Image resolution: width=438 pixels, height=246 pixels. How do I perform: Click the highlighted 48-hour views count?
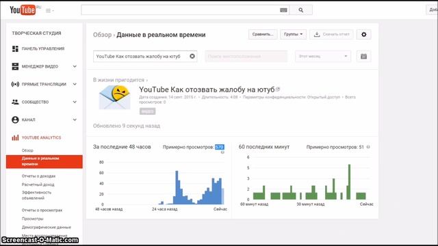(x=220, y=147)
